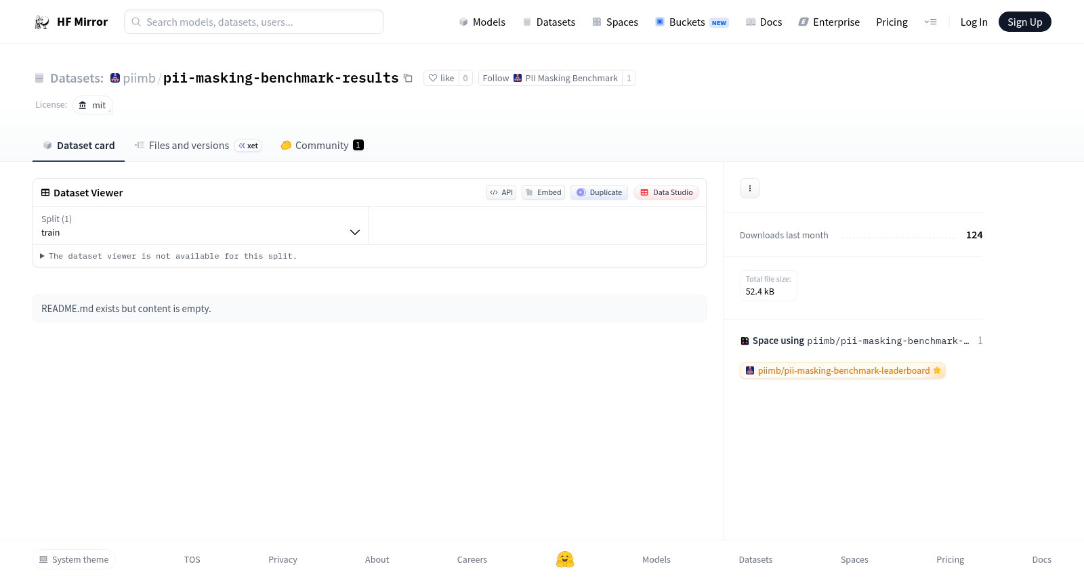Open the three-dot options menu in the sidebar
This screenshot has width=1084, height=583.
(x=750, y=188)
